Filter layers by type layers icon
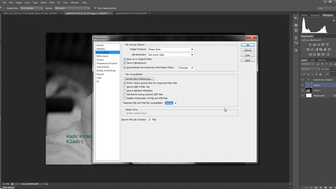The image size is (336, 189). [x=327, y=64]
